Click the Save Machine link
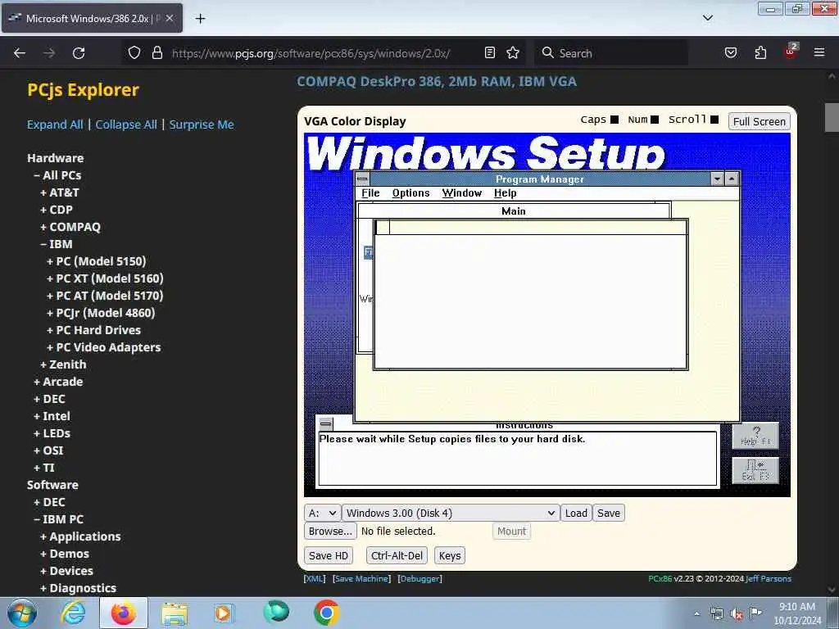This screenshot has height=629, width=839. (361, 579)
